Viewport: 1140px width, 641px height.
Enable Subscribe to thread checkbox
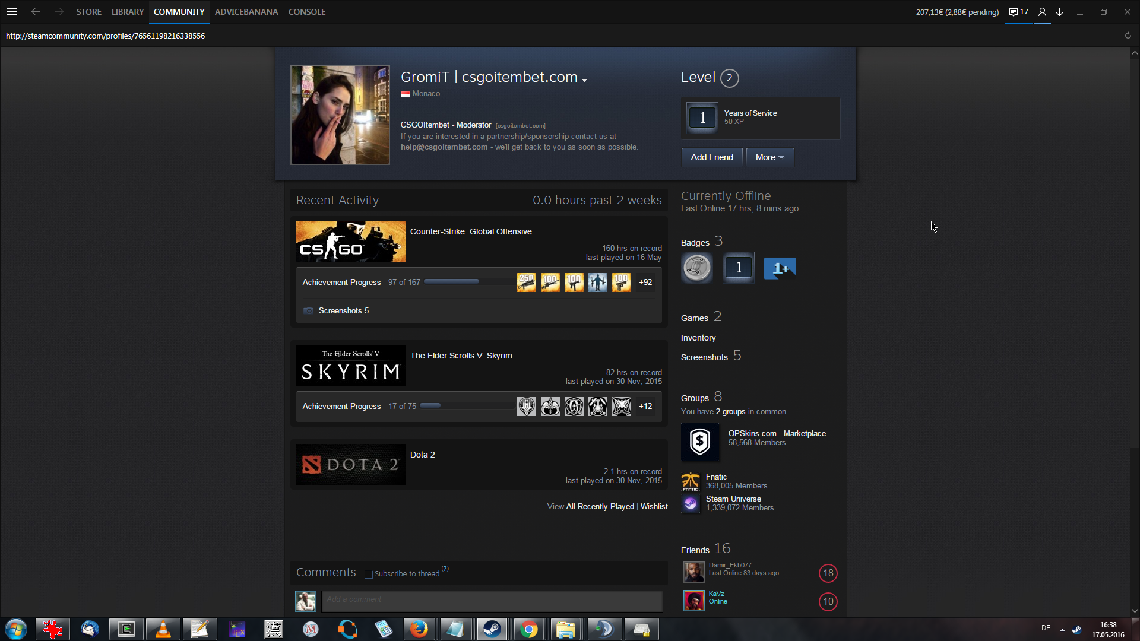[x=369, y=574]
